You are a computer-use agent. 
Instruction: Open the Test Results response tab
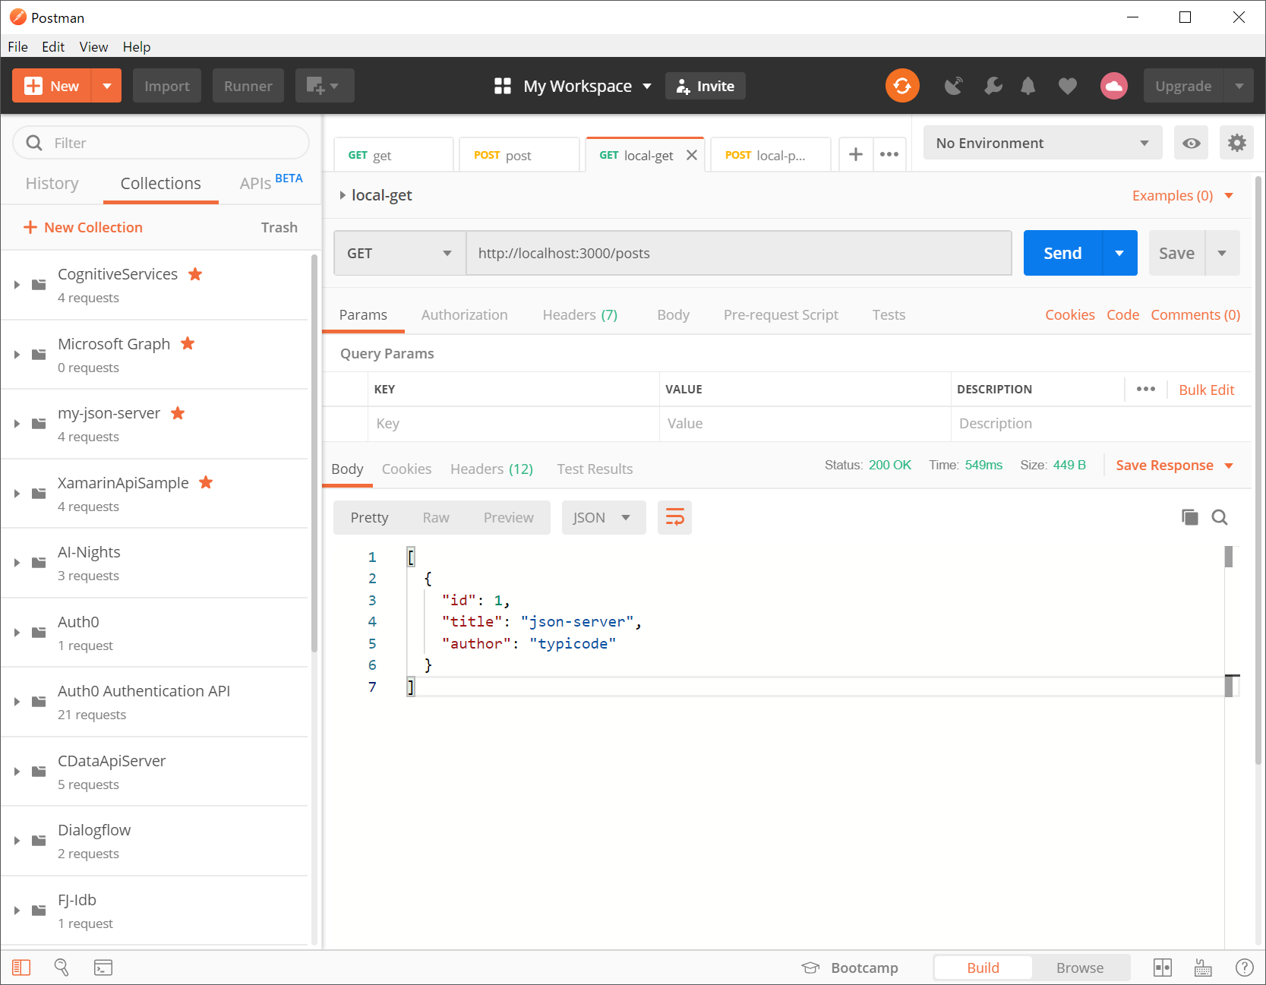tap(595, 469)
